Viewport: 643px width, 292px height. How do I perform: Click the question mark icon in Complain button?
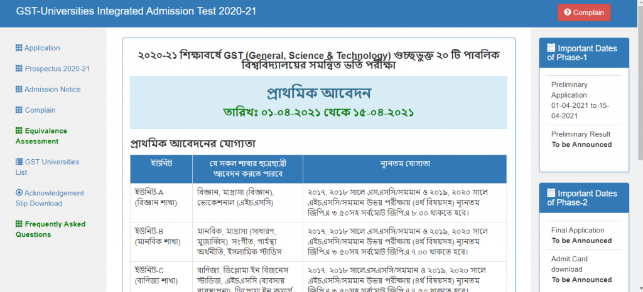[x=568, y=13]
